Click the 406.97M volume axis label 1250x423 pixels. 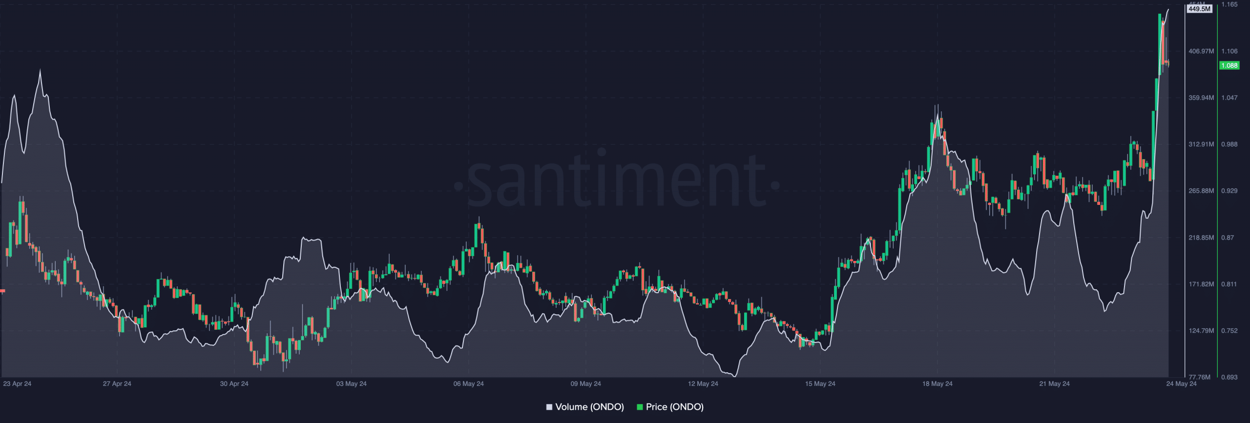[x=1201, y=51]
